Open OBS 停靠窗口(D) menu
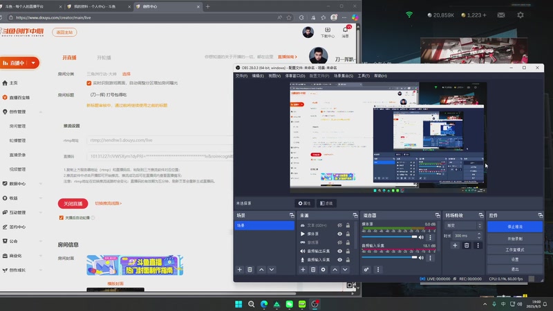Viewport: 553px width, 311px height. 295,76
